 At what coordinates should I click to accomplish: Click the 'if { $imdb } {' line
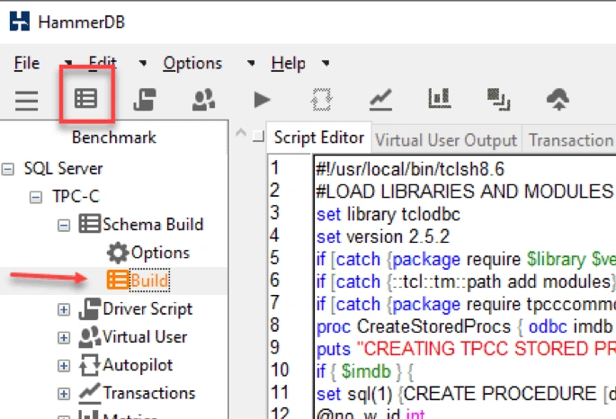[x=365, y=371]
